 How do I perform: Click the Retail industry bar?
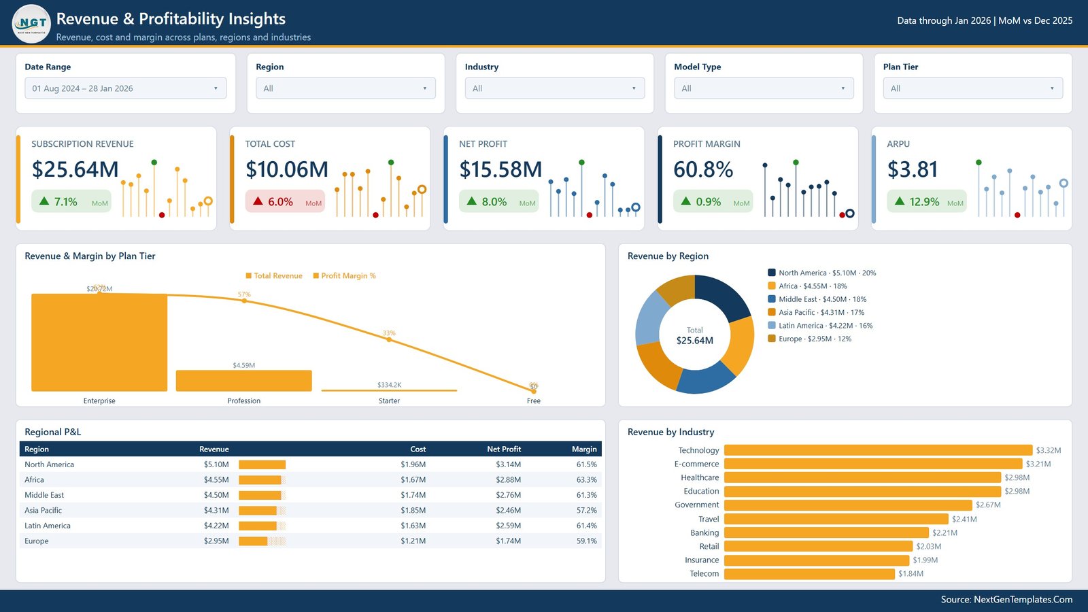click(819, 546)
